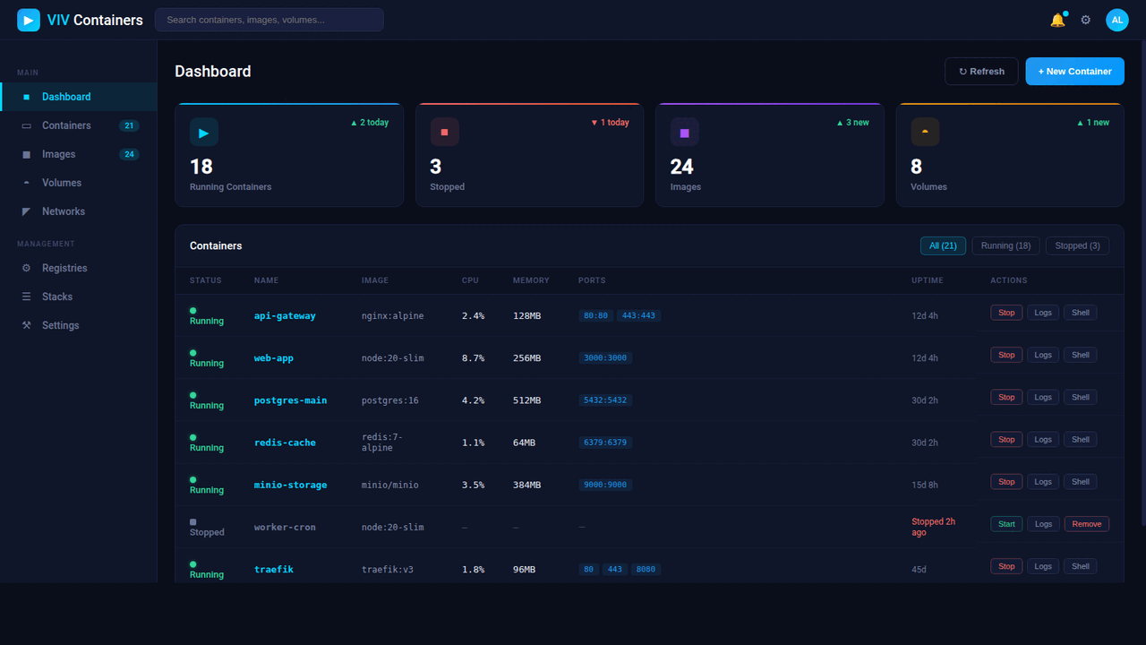1146x645 pixels.
Task: Open Settings from the sidebar
Action: click(x=60, y=325)
